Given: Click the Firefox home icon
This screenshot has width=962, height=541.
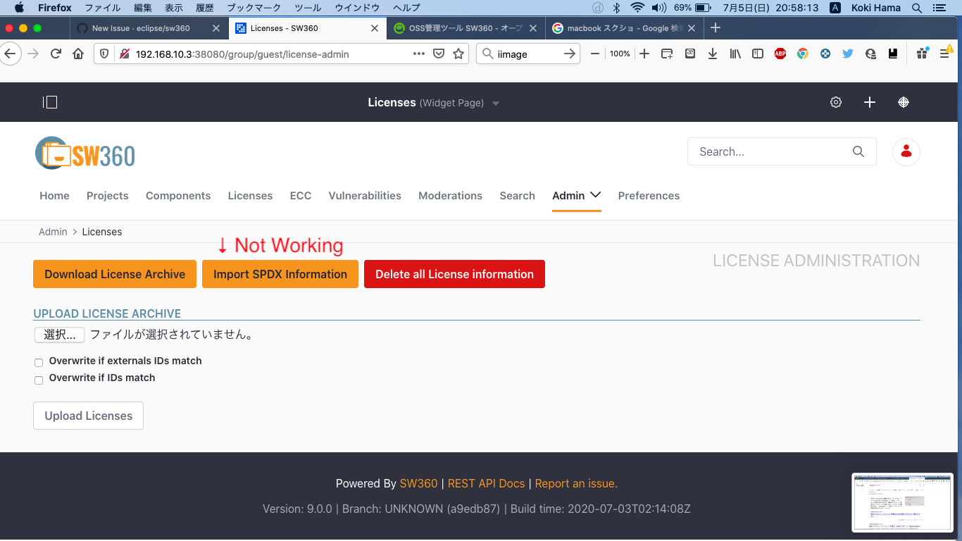Looking at the screenshot, I should point(77,53).
